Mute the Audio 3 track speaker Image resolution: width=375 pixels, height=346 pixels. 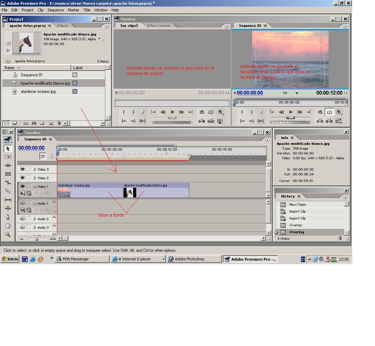(22, 227)
